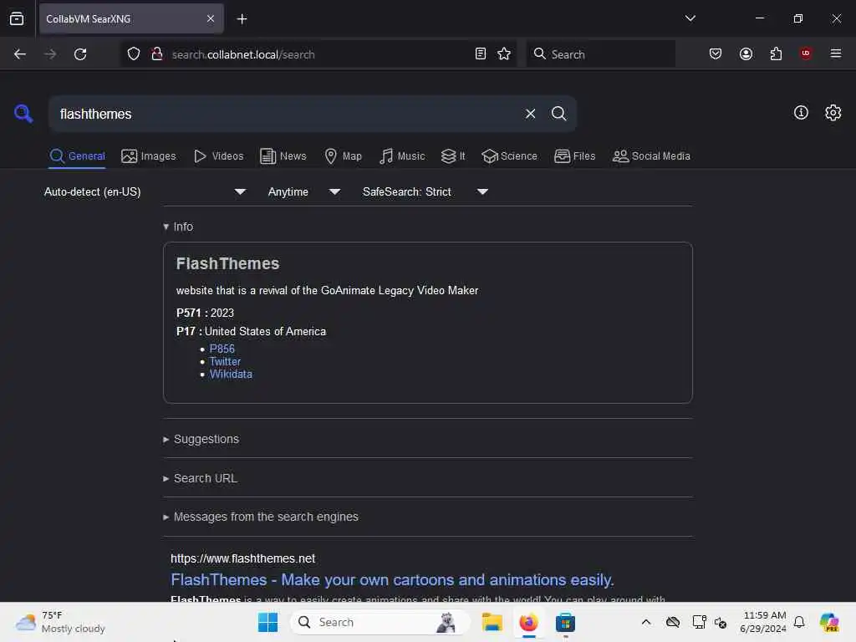Focus the flashthemes search input
The height and width of the screenshot is (642, 856).
[x=284, y=114]
